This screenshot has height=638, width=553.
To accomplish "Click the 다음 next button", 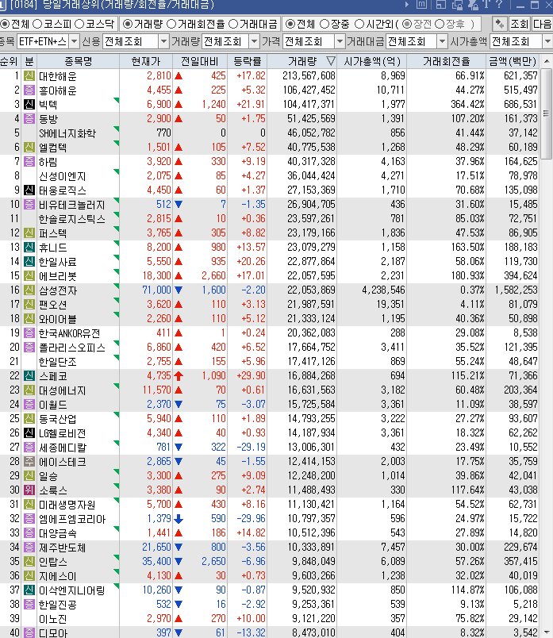I will click(543, 24).
